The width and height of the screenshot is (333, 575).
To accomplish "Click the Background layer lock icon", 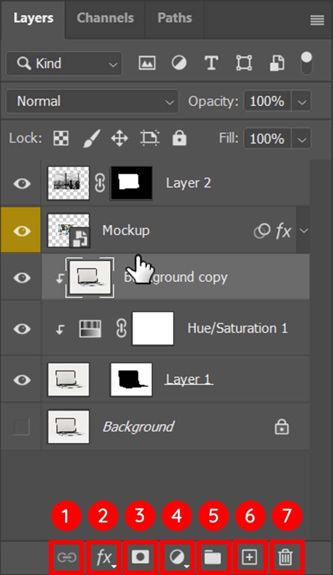I will point(281,427).
